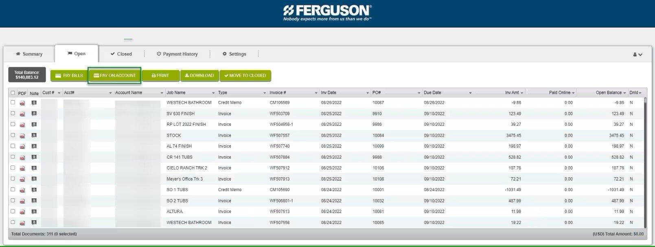The image size is (655, 247).
Task: Select checkbox for SO 1 TUBS credit memo
Action: [x=13, y=189]
